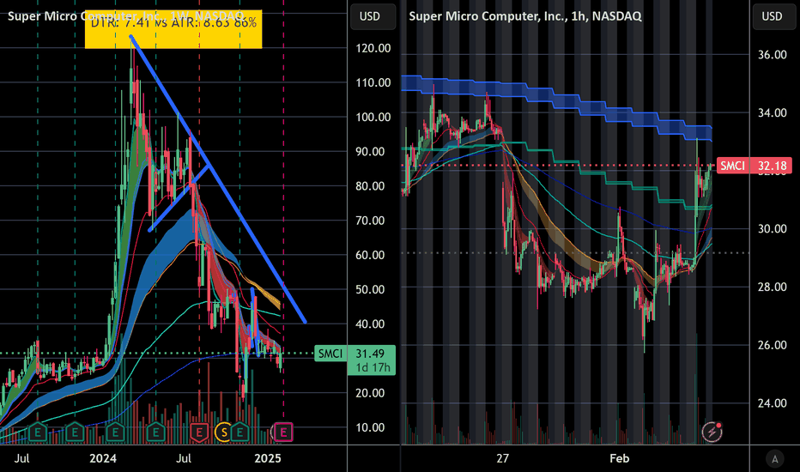Click the 100.00 price axis label
The width and height of the screenshot is (800, 472).
[x=373, y=117]
